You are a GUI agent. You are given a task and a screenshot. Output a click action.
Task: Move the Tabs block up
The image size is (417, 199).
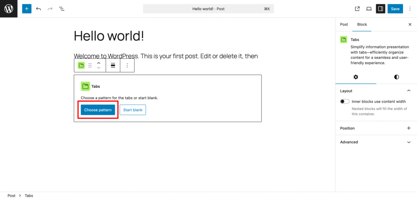(x=99, y=63)
